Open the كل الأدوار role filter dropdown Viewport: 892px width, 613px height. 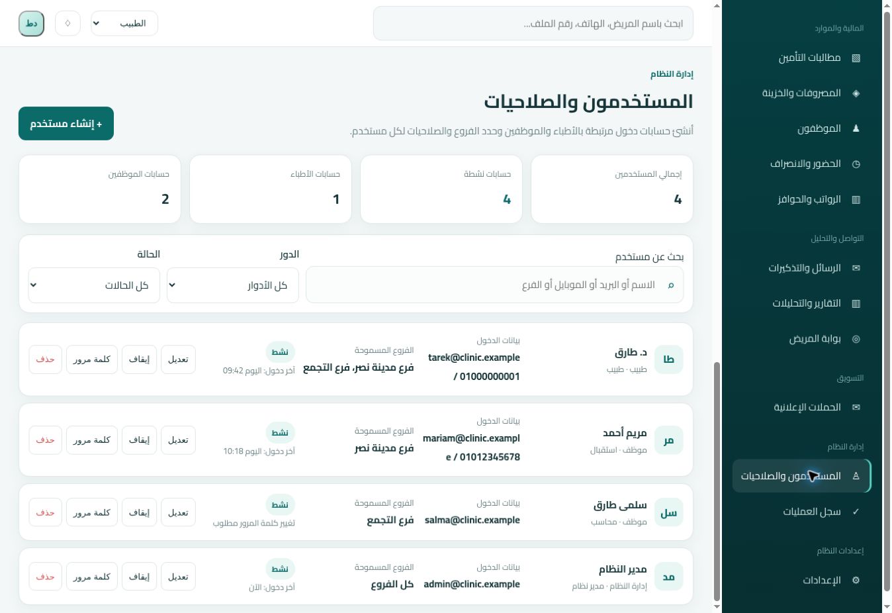pyautogui.click(x=233, y=285)
